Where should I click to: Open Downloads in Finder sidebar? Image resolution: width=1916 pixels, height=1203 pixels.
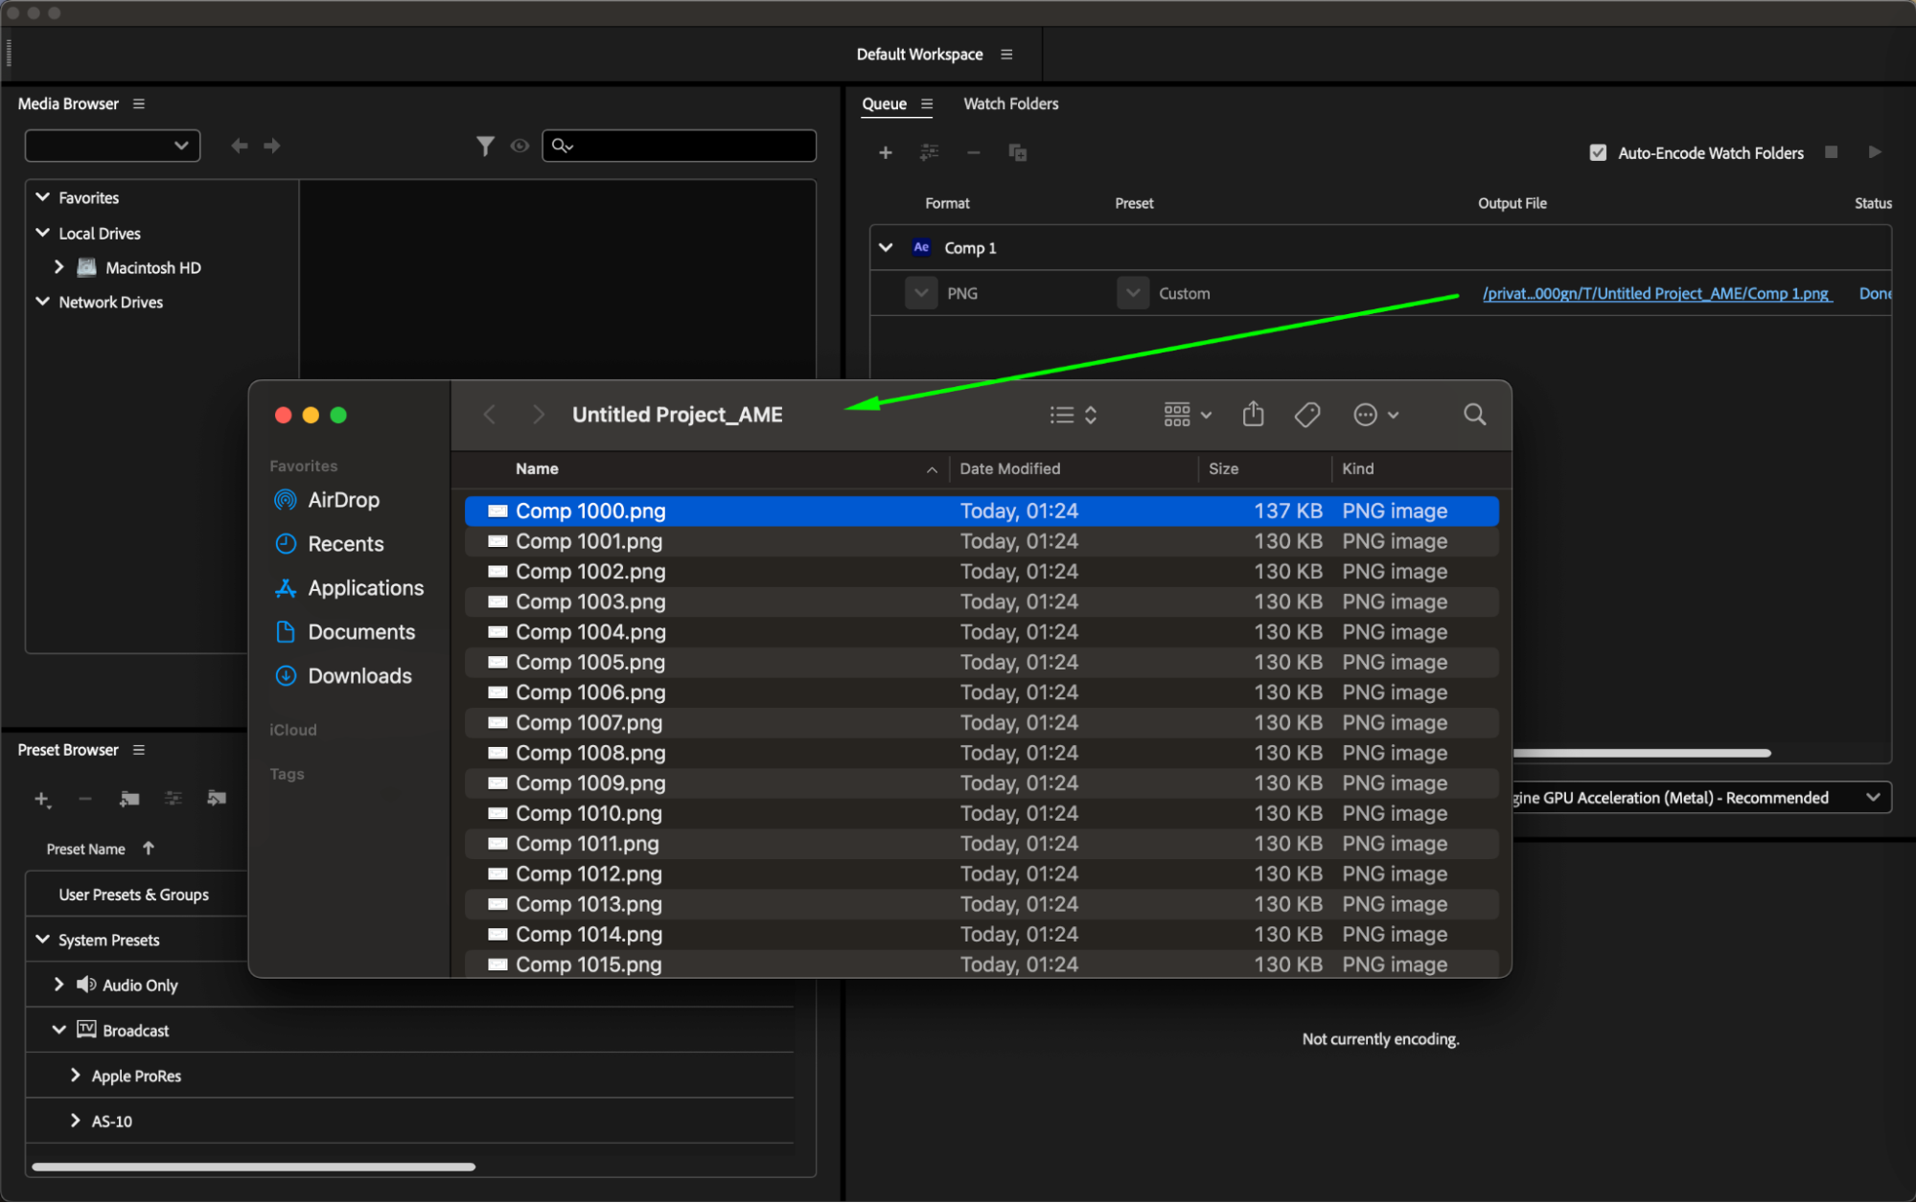pos(359,676)
